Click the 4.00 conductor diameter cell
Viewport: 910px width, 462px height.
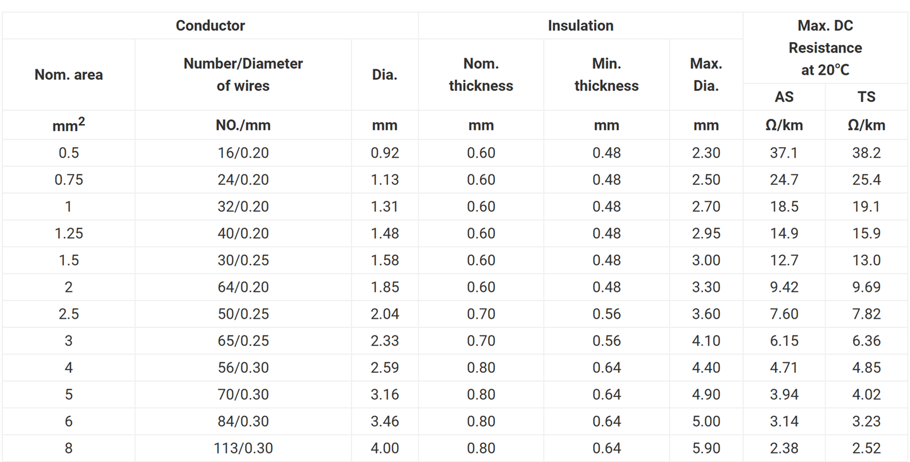tap(384, 448)
